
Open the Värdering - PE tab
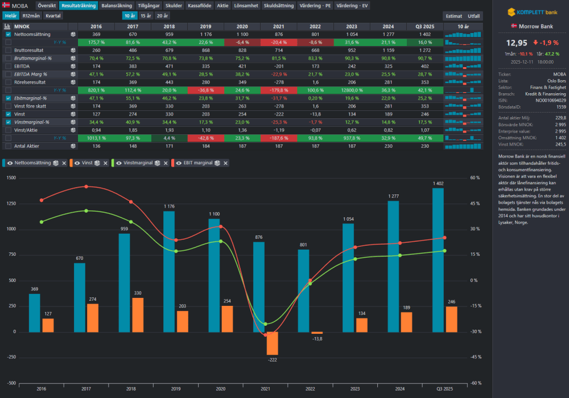tap(315, 6)
